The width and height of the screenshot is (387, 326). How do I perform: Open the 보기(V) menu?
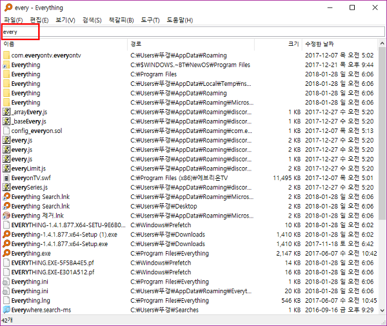pos(65,20)
